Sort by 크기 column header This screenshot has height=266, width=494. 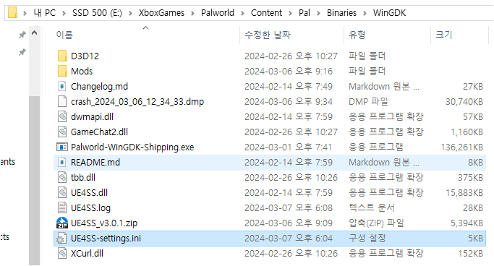[x=443, y=35]
